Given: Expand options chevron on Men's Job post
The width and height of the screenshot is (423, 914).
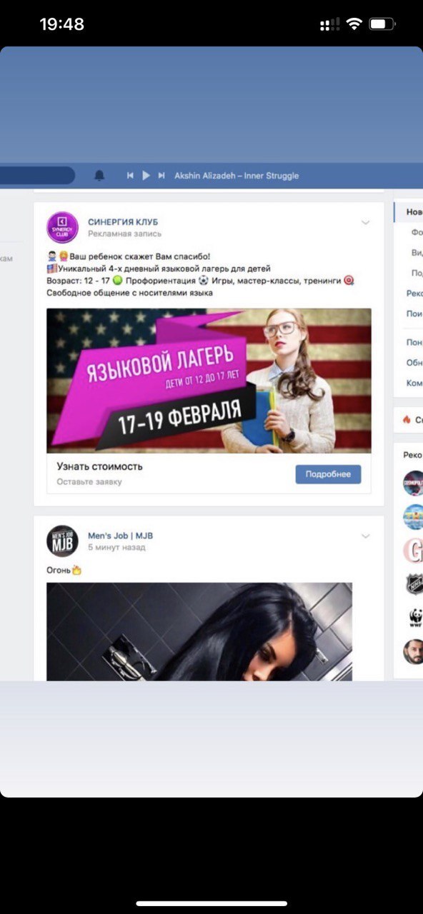Looking at the screenshot, I should click(366, 536).
